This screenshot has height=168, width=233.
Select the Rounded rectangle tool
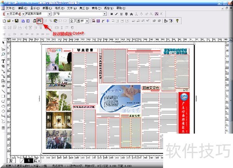tap(3, 101)
